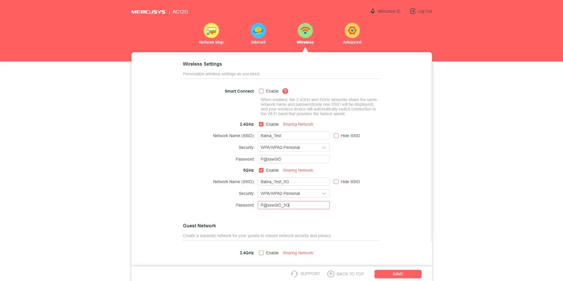Expand the 5GHz Security dropdown
Image resolution: width=563 pixels, height=281 pixels.
click(x=294, y=193)
